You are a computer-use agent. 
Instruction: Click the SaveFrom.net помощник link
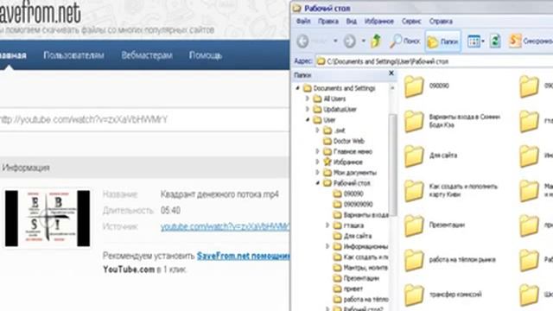(x=244, y=256)
